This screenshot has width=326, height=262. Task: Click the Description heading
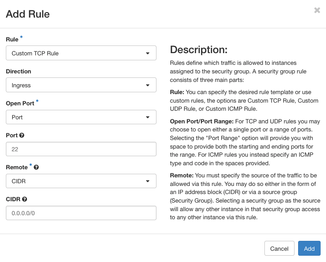[x=199, y=50]
